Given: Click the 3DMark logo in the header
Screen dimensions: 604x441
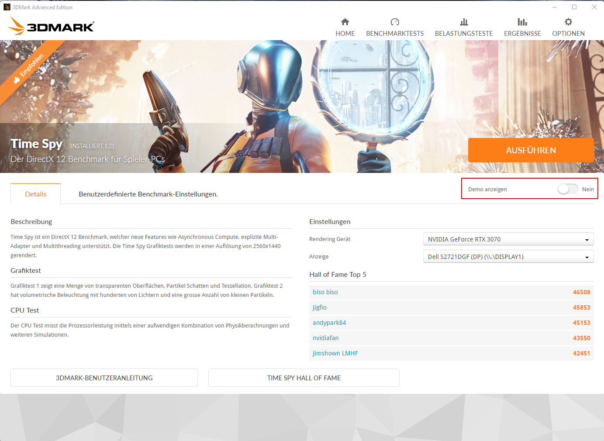Looking at the screenshot, I should click(x=51, y=26).
